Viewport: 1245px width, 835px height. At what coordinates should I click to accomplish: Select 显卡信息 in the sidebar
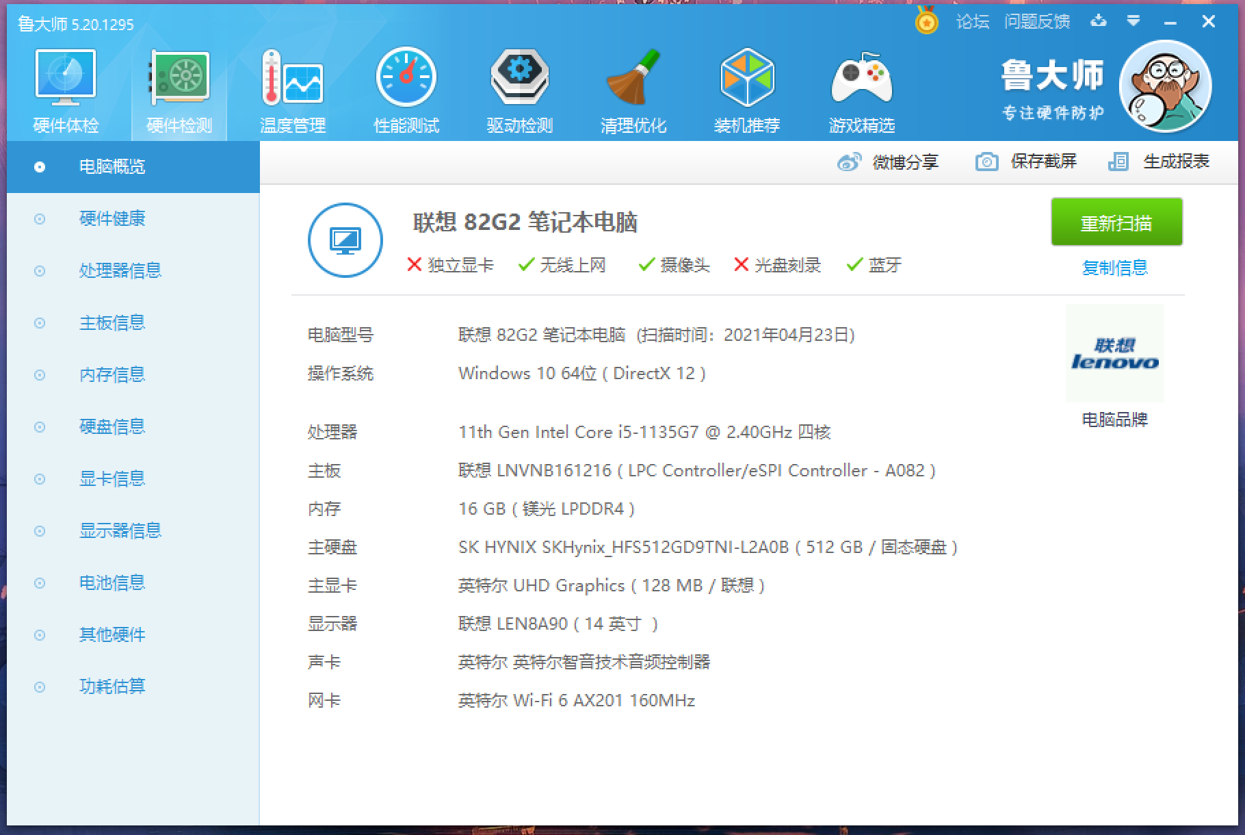pos(133,479)
